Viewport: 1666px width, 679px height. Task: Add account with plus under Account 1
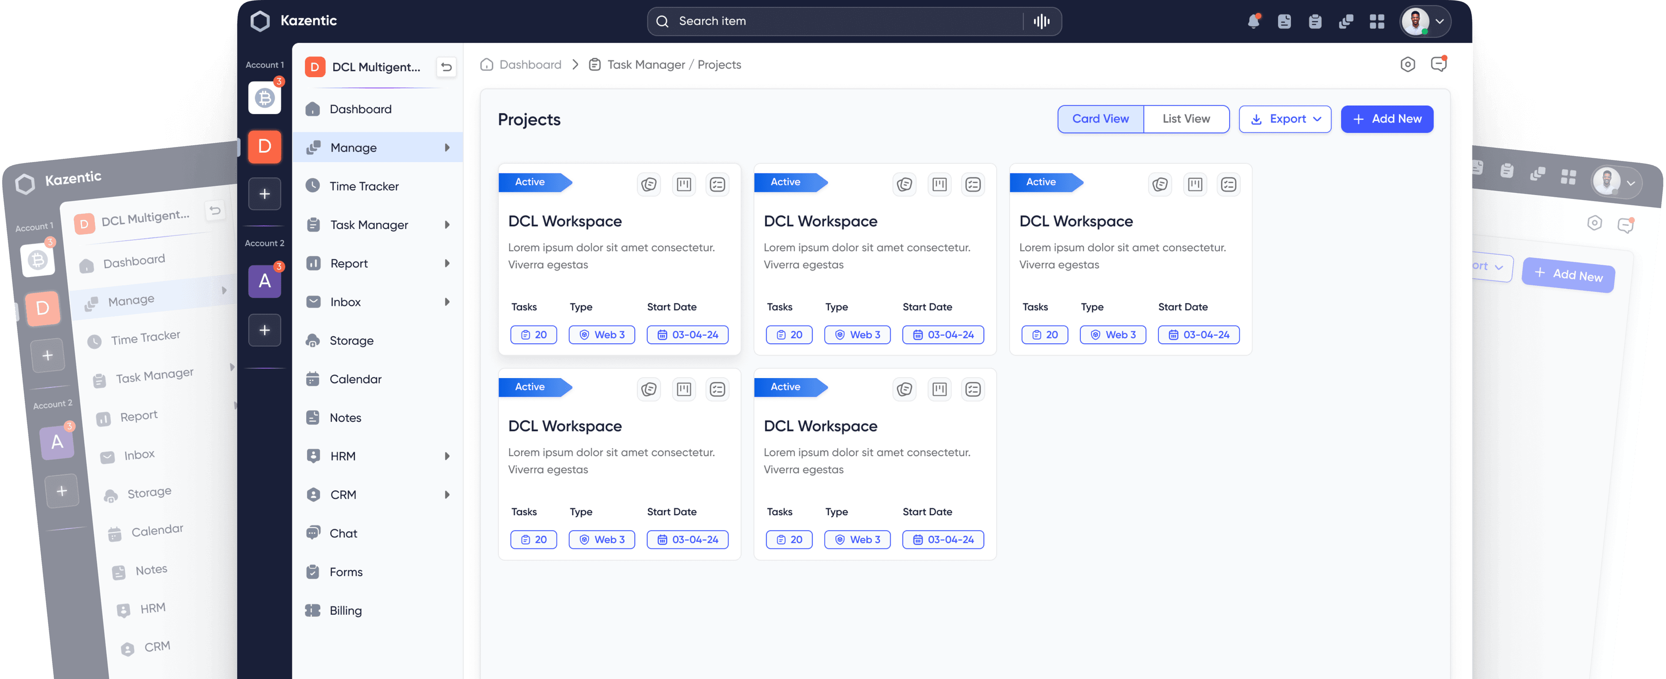click(x=265, y=194)
